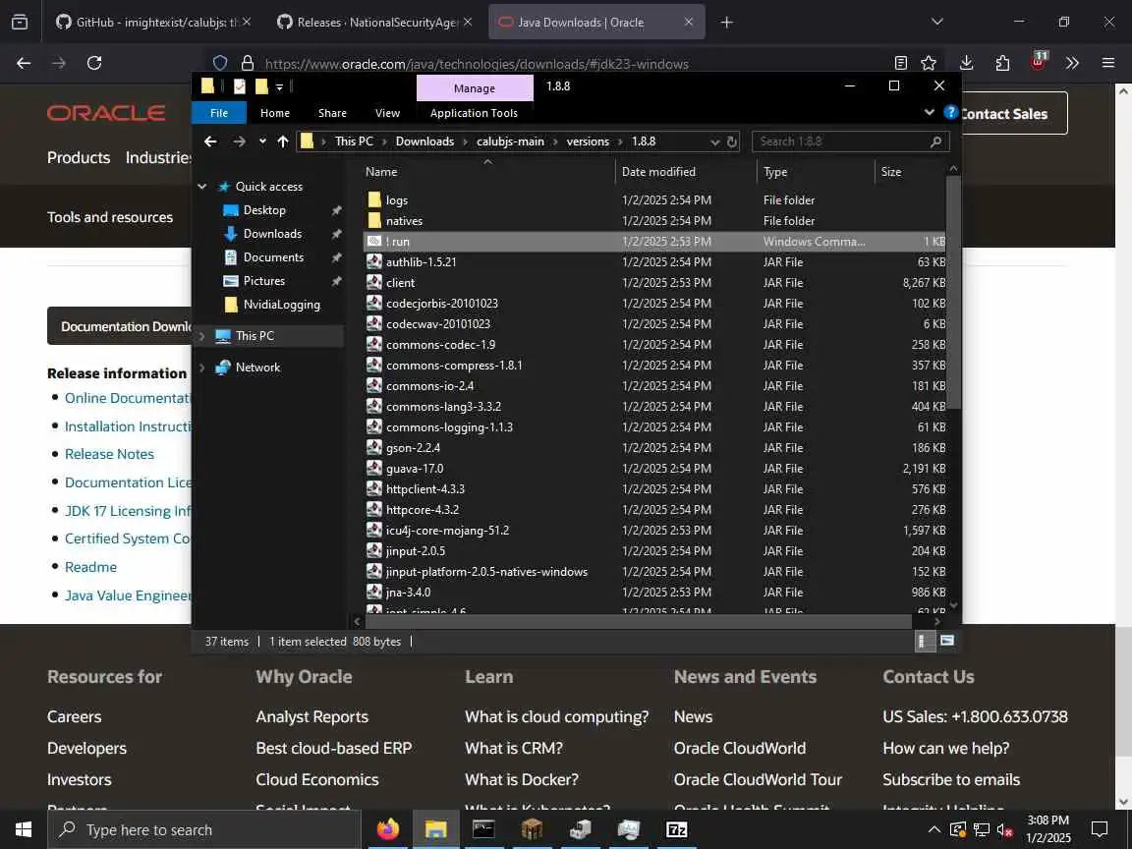Open Firefox hamburger application menu
The height and width of the screenshot is (849, 1132).
[1108, 63]
